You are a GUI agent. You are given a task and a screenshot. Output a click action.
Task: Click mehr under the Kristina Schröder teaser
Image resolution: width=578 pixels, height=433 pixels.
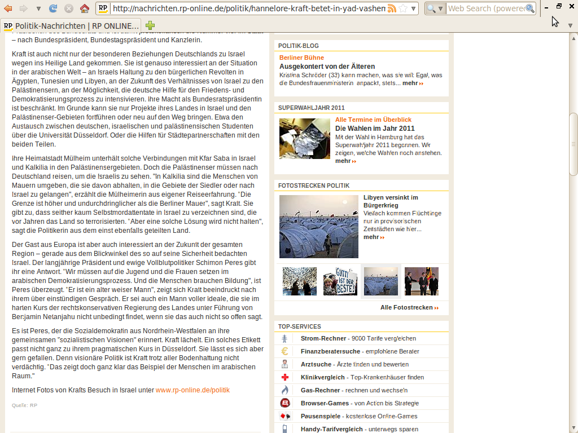tap(413, 83)
